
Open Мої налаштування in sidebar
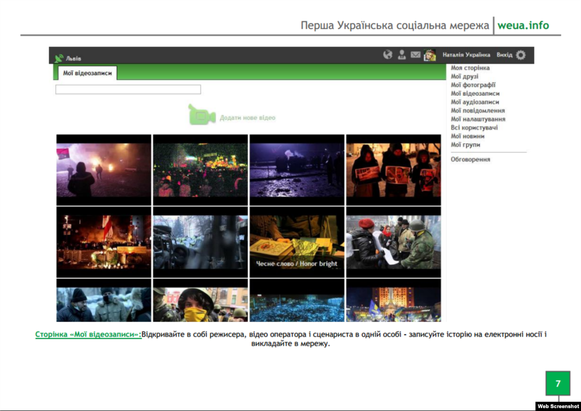[x=478, y=119]
